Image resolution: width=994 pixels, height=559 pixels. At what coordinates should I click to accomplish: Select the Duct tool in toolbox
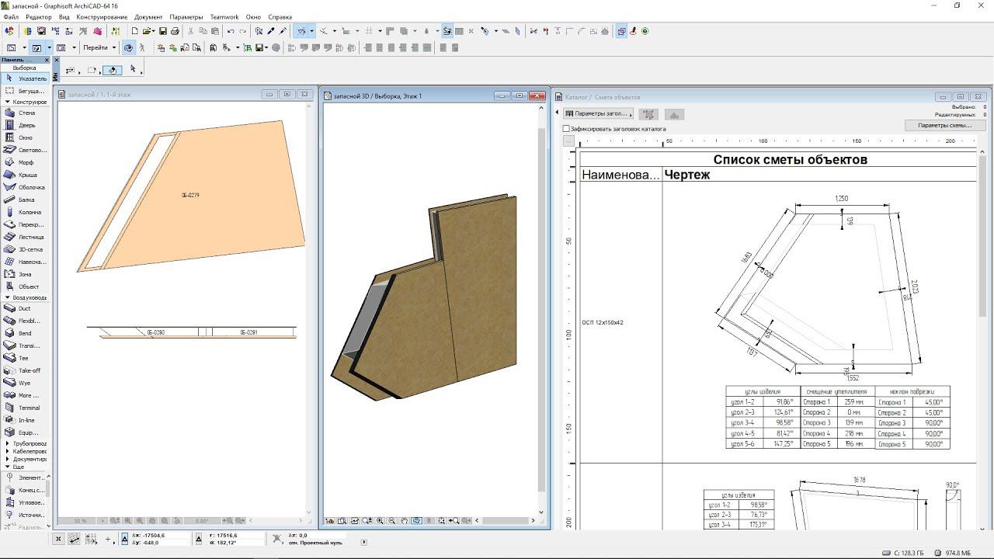tap(25, 308)
